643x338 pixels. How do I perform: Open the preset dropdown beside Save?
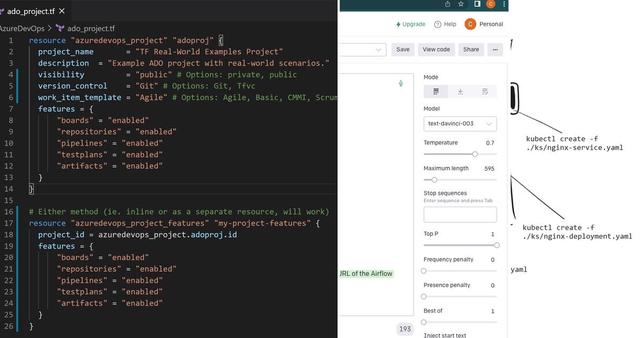[x=363, y=49]
